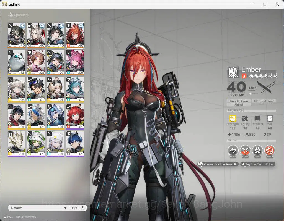Click the greatsword weapon type icon
The height and width of the screenshot is (221, 284).
266,87
